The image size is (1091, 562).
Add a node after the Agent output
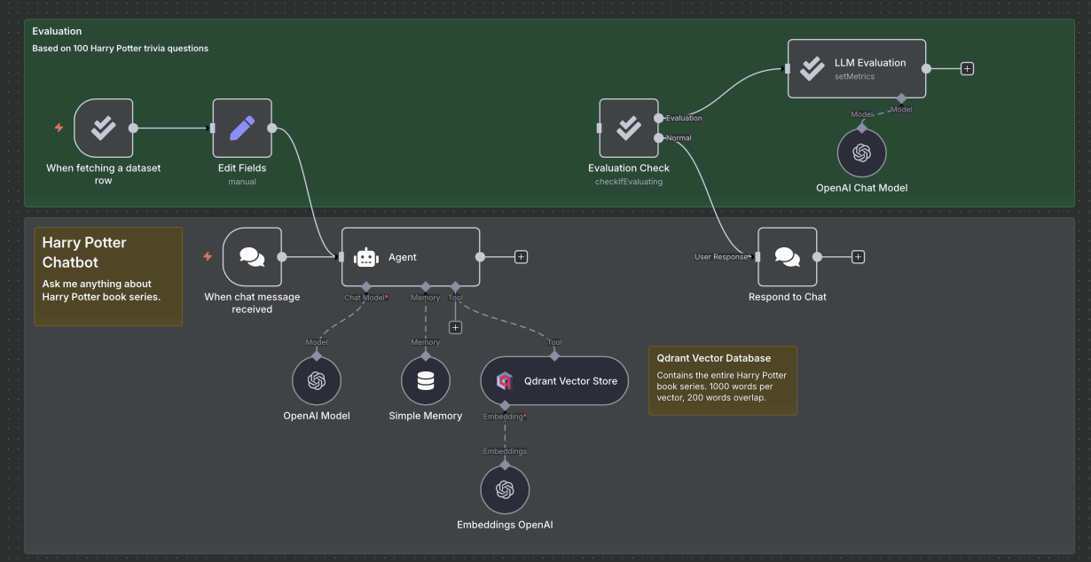[x=521, y=257]
